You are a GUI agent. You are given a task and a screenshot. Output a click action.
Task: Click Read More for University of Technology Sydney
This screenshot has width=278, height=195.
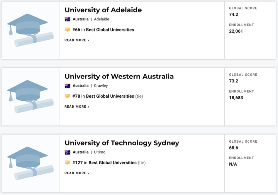pos(77,173)
